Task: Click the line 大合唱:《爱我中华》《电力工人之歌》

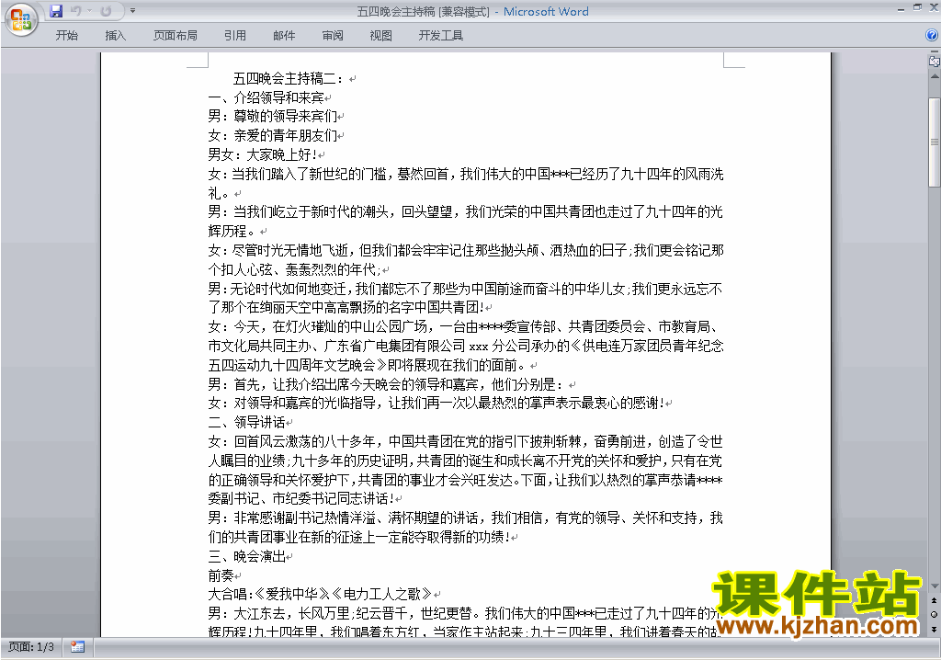Action: tap(321, 595)
